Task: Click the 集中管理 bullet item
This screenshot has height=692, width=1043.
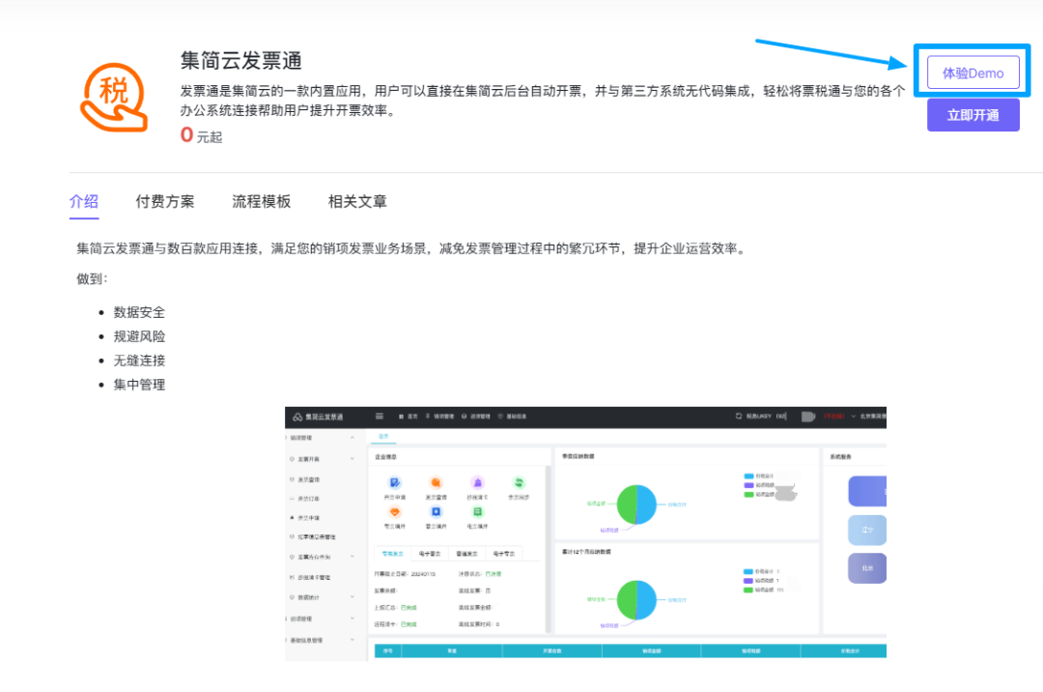Action: coord(139,384)
